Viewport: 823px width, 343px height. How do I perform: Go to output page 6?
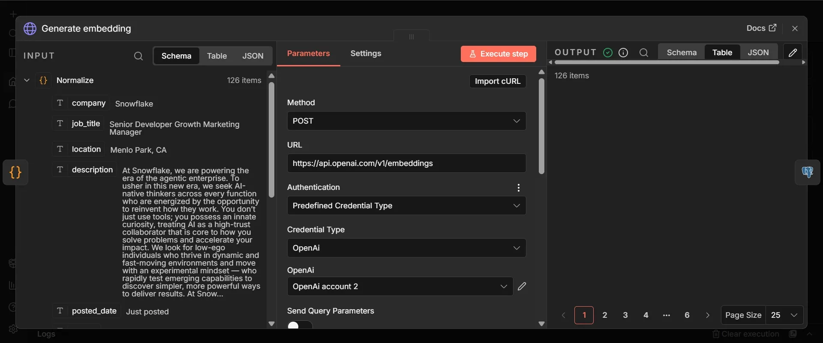tap(687, 315)
